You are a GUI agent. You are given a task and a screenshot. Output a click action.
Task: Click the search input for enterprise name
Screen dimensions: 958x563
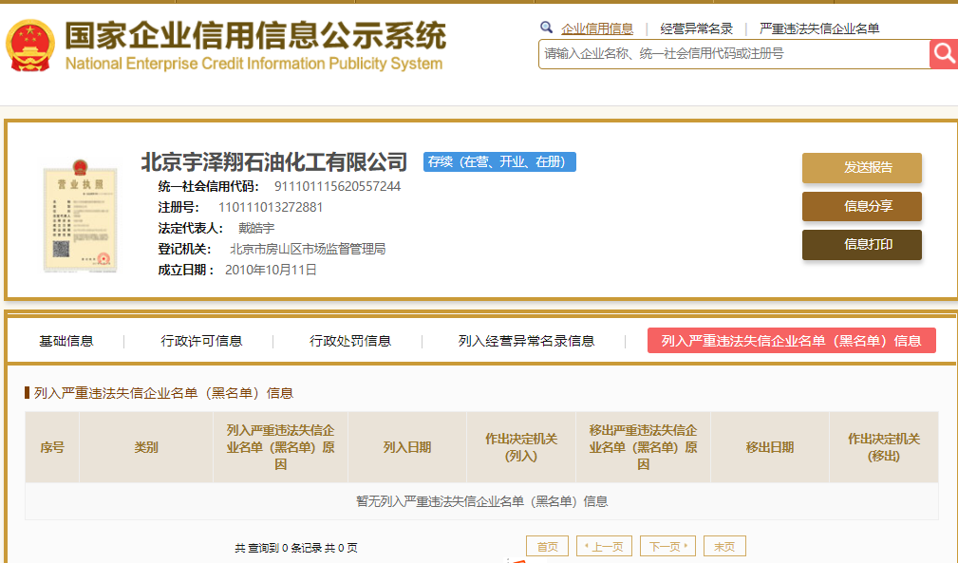[x=734, y=54]
